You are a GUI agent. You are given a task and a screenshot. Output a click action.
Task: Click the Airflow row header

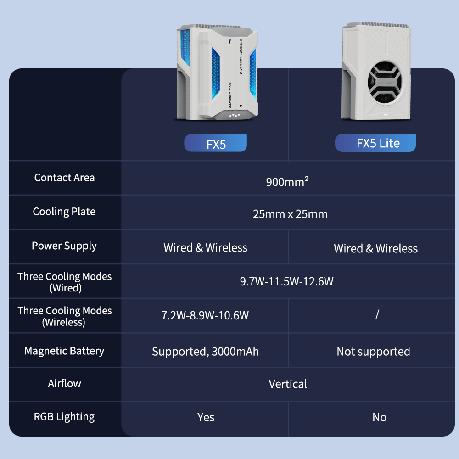64,384
